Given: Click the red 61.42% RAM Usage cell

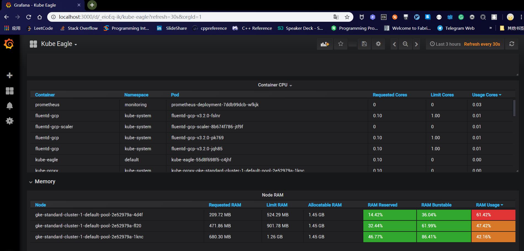Looking at the screenshot, I should (x=493, y=215).
